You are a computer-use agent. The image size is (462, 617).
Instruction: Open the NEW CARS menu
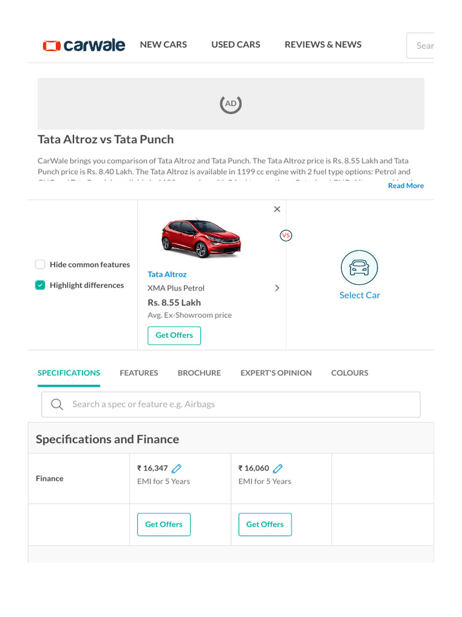pyautogui.click(x=163, y=45)
